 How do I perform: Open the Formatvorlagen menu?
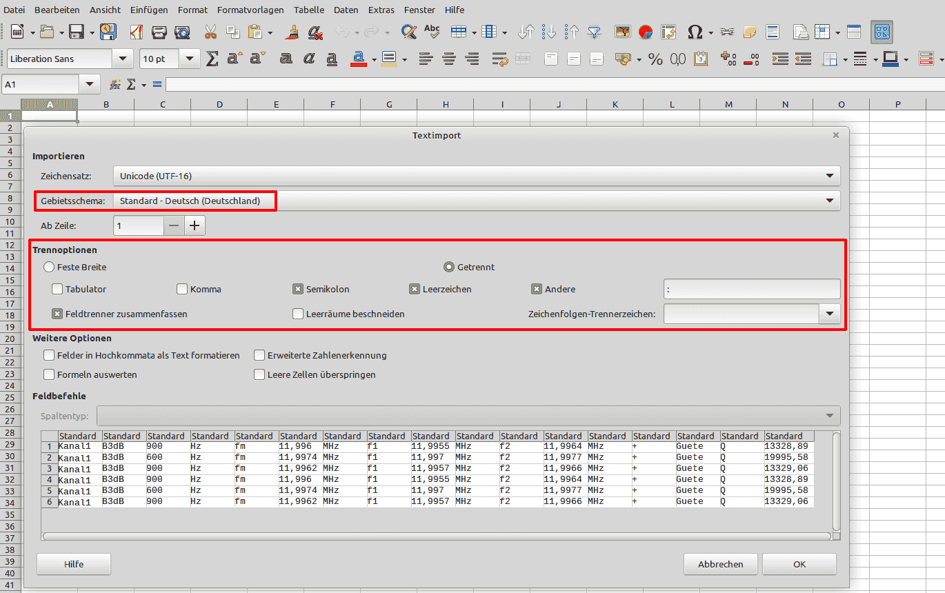(x=250, y=10)
